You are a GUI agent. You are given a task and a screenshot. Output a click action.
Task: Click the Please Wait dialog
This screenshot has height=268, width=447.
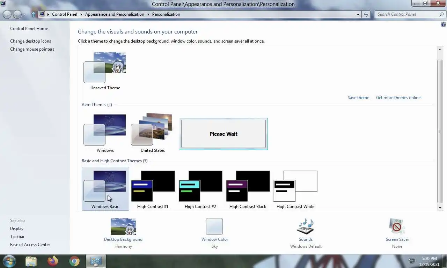[223, 134]
